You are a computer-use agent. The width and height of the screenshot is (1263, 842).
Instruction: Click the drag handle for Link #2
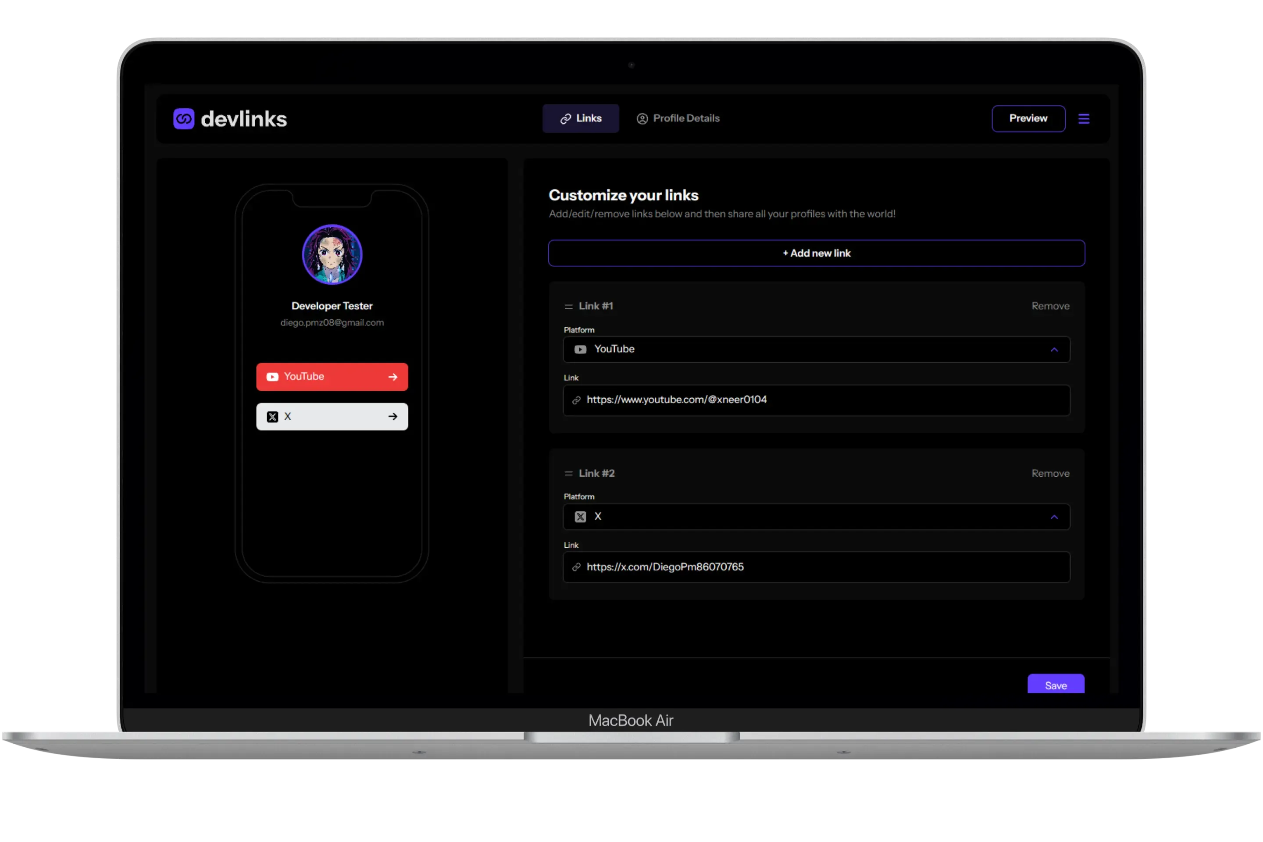568,474
